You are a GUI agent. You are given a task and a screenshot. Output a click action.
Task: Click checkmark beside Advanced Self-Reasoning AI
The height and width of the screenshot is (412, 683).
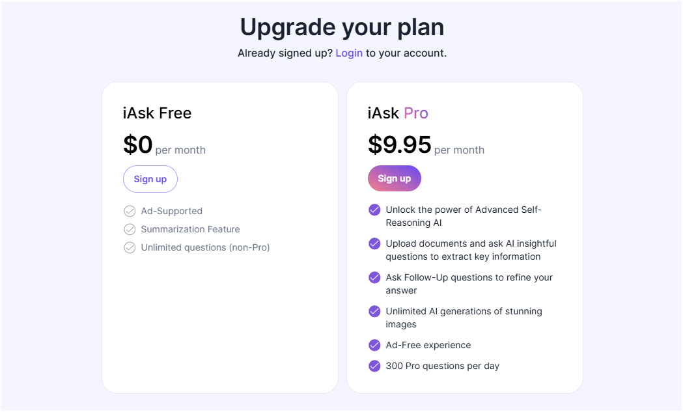click(x=374, y=210)
